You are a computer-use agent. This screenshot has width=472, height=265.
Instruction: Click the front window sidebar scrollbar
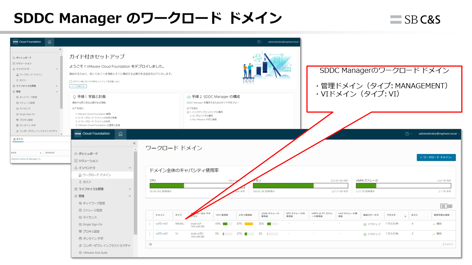coord(135,192)
